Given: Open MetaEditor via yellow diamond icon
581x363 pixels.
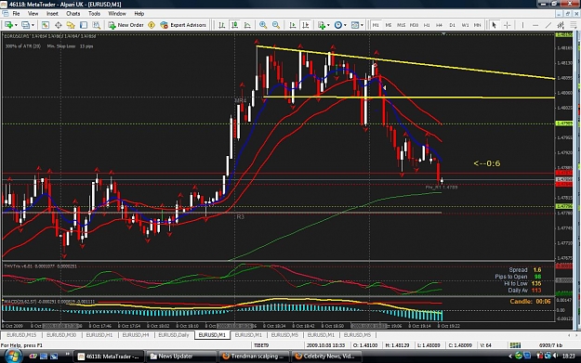Looking at the screenshot, I should coord(152,25).
